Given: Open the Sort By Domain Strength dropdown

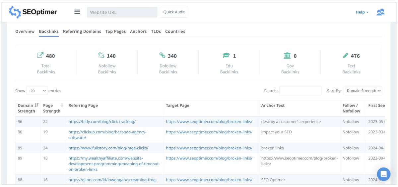Looking at the screenshot, I should pyautogui.click(x=363, y=91).
